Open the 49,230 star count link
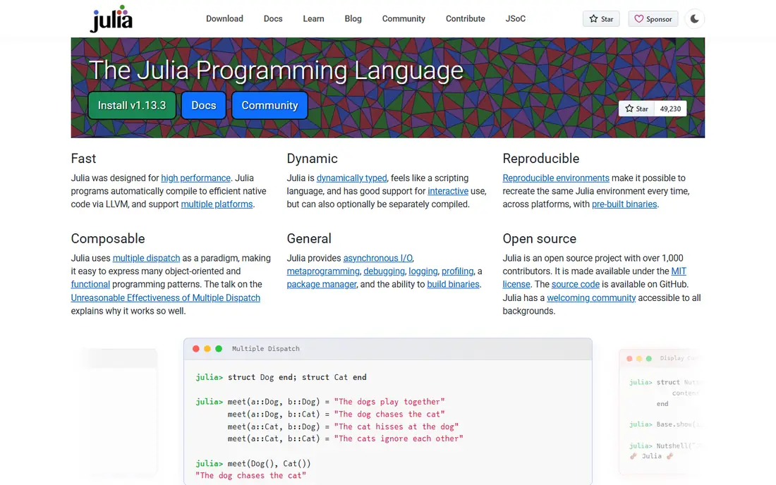776x485 pixels. tap(670, 109)
